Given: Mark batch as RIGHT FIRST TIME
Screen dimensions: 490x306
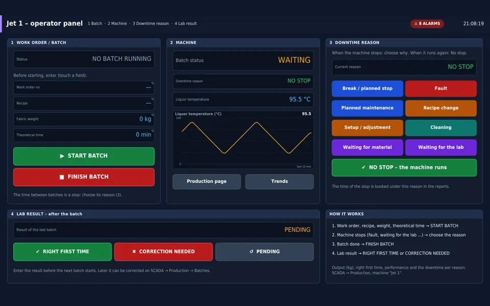Looking at the screenshot, I should click(62, 251).
